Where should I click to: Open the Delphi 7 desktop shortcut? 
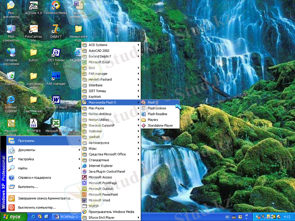pyautogui.click(x=56, y=29)
